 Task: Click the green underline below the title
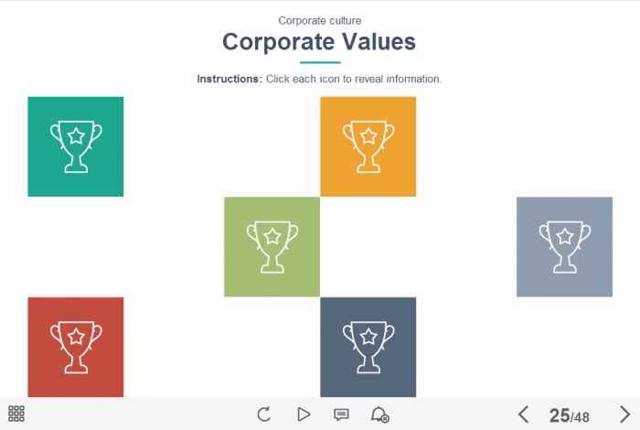(x=319, y=62)
